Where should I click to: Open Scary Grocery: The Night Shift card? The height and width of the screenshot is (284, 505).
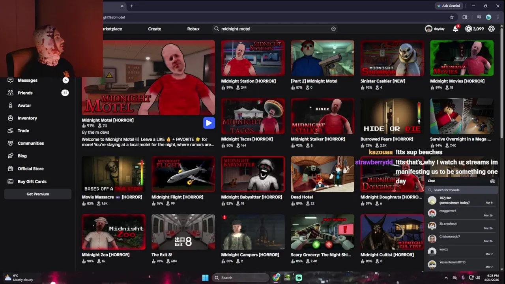322,239
